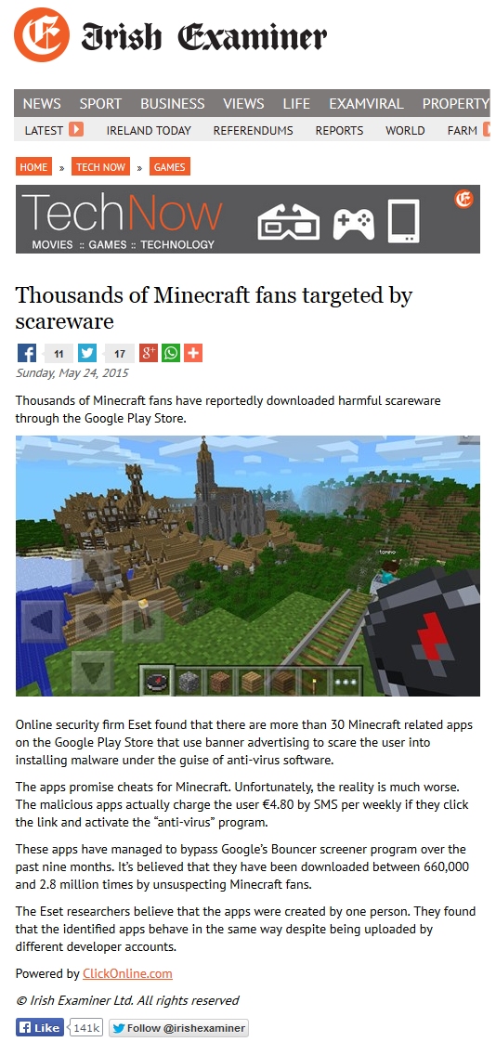496x1042 pixels.
Task: Select EXAMVIRAL in main navigation
Action: pos(366,104)
